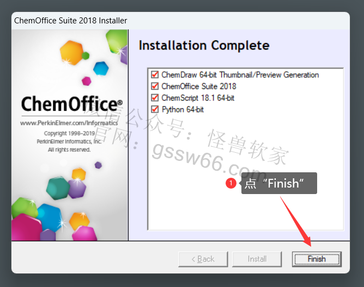This screenshot has height=287, width=364.
Task: Click the teal hexagon in the lower banner
Action: pos(58,188)
